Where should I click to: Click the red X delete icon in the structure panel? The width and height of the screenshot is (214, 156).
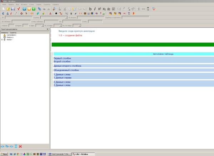[20, 146]
